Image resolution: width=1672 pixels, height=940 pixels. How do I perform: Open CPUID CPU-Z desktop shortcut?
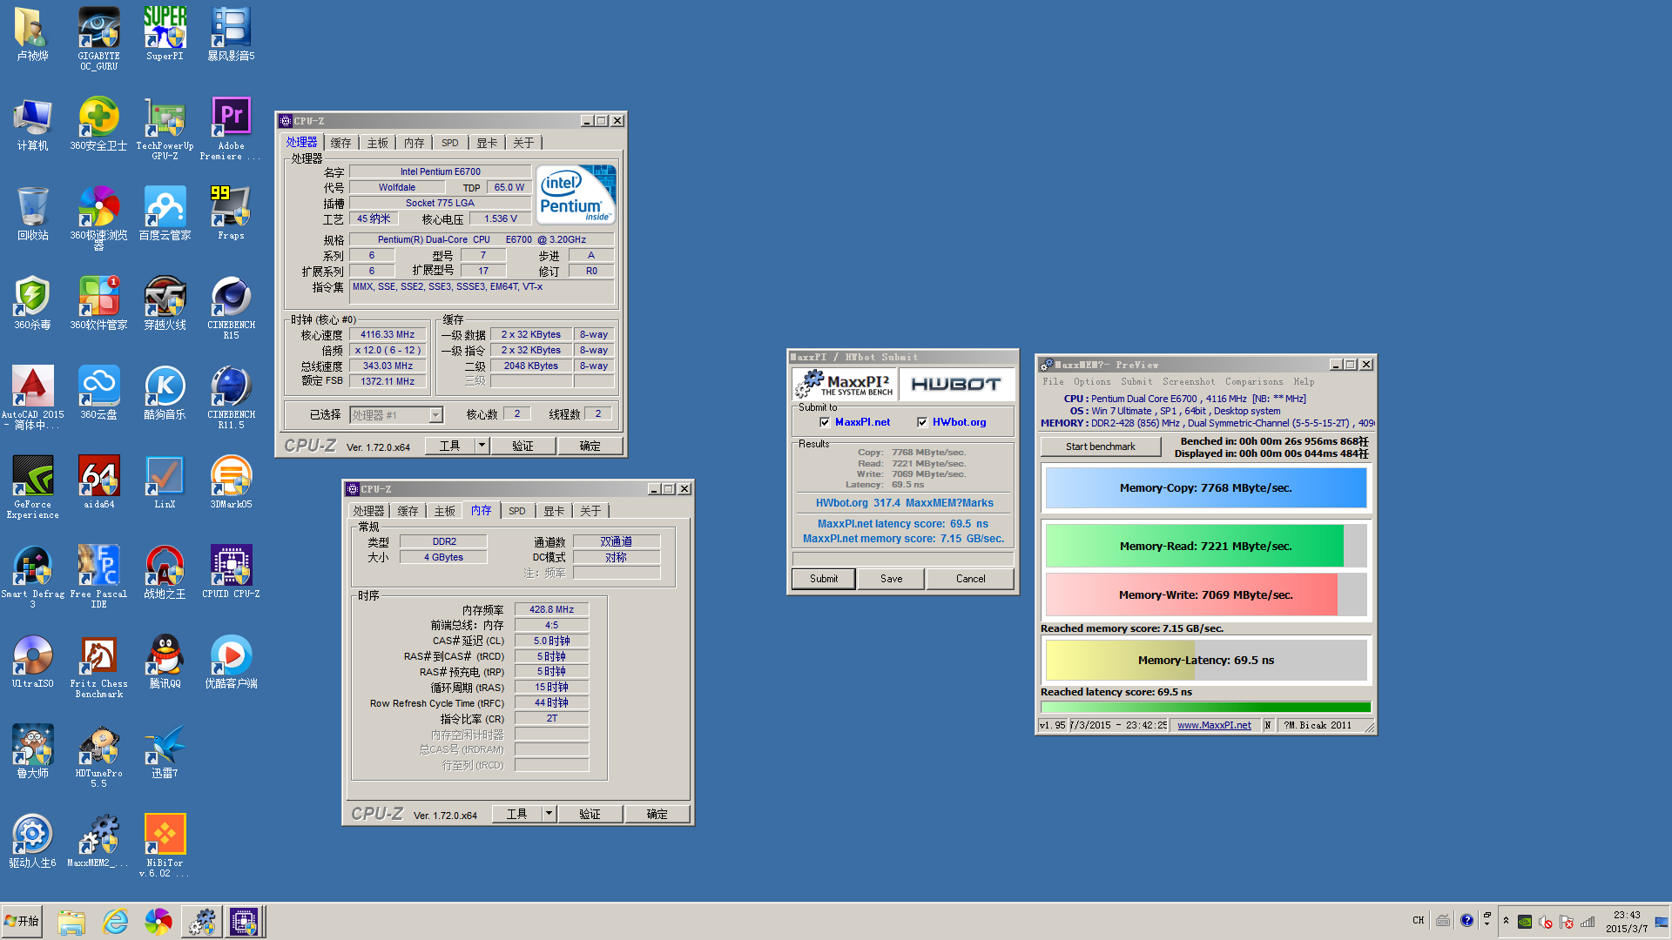click(231, 571)
